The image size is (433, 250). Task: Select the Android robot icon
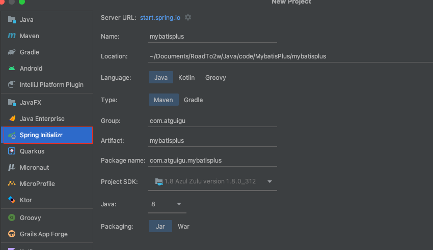click(12, 68)
